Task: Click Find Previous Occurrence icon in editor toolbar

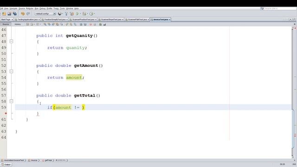Action: coord(49,24)
